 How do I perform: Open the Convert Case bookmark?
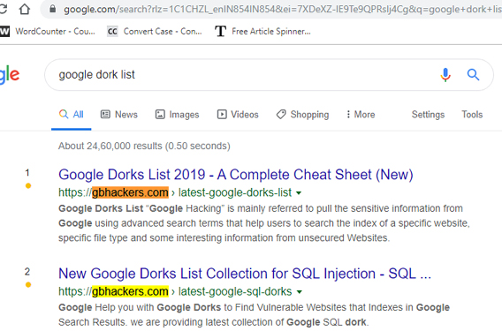[155, 32]
